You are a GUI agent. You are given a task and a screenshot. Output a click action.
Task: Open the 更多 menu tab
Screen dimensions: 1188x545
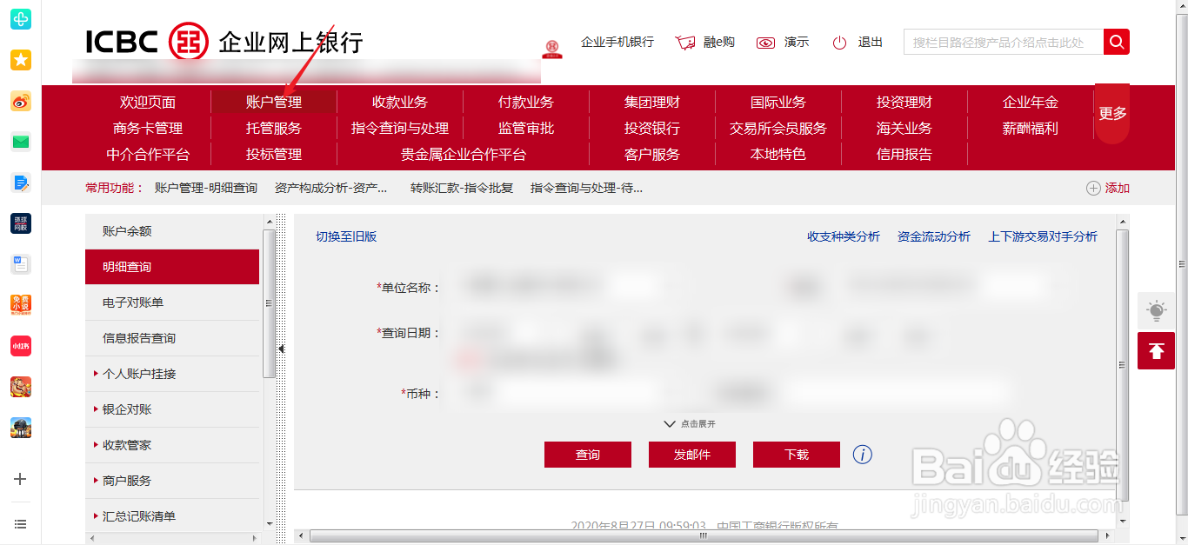pyautogui.click(x=1112, y=113)
